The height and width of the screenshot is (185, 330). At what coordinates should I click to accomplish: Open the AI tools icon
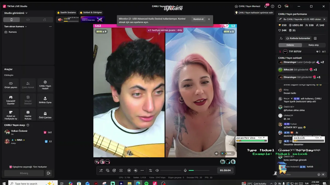point(114,170)
